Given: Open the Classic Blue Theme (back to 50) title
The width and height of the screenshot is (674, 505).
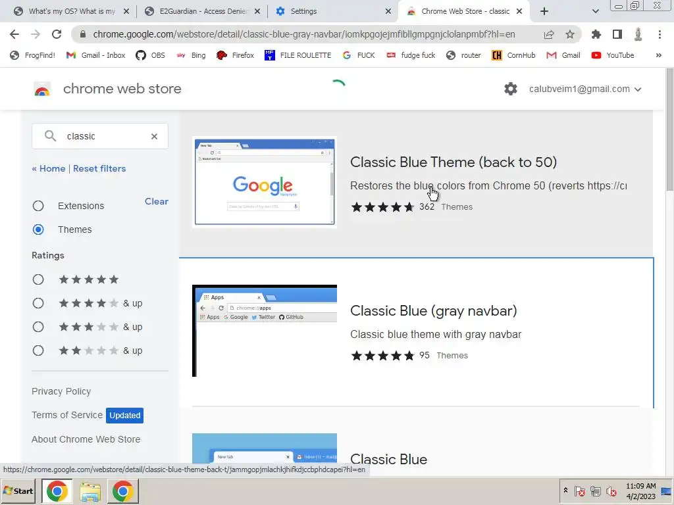Looking at the screenshot, I should [x=454, y=162].
